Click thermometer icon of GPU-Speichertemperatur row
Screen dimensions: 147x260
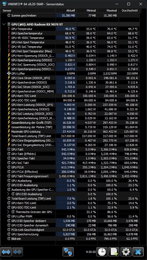[x=9, y=33]
